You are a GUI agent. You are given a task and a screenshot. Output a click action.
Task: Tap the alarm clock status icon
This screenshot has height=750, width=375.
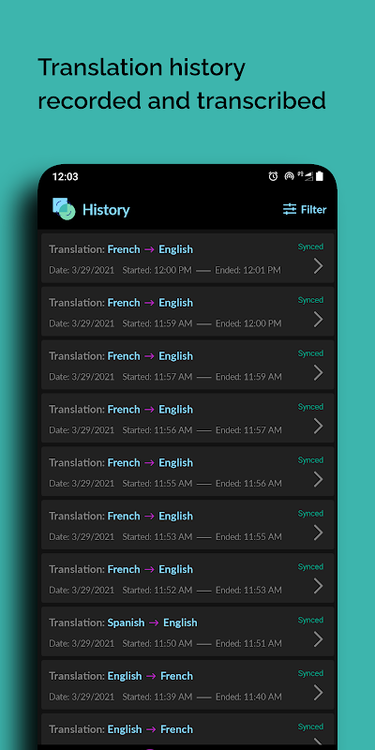click(273, 176)
